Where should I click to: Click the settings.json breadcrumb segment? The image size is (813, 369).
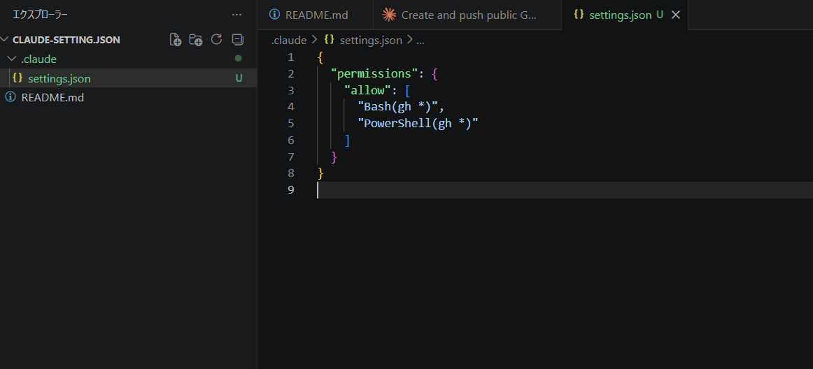[371, 40]
